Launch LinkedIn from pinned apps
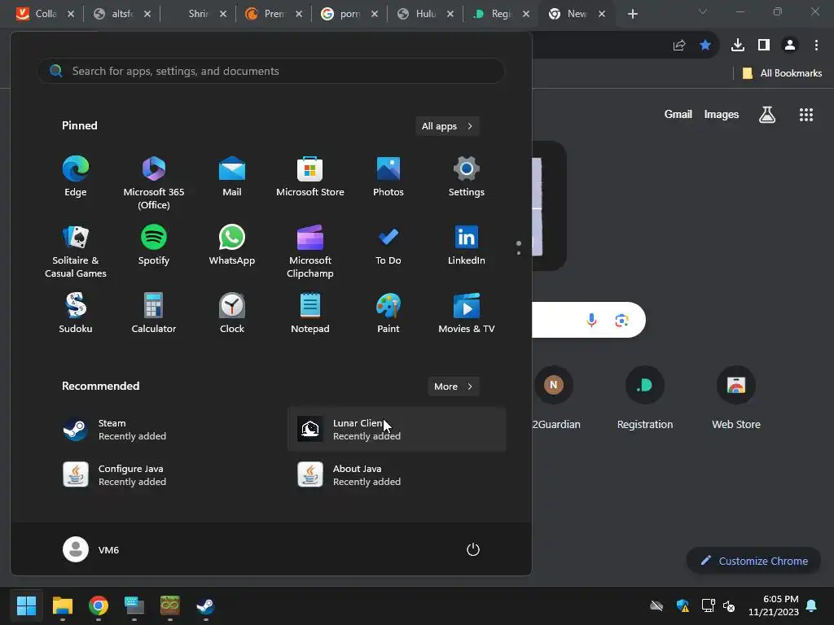The width and height of the screenshot is (834, 625). (467, 245)
